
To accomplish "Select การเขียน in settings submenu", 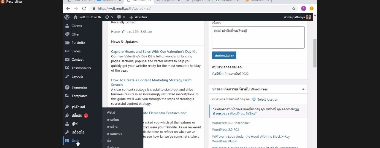I will [113, 120].
